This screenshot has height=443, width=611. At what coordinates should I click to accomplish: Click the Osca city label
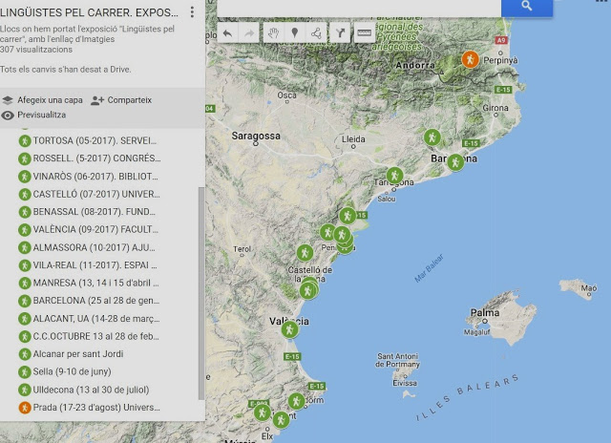click(x=286, y=95)
